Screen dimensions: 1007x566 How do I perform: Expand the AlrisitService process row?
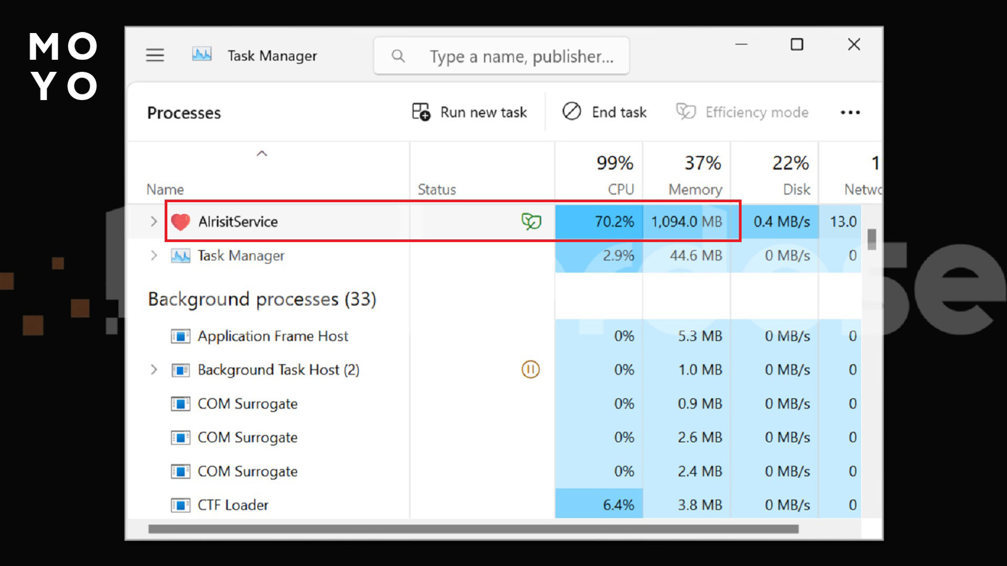(154, 221)
